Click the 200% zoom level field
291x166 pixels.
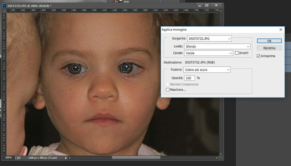tap(9, 157)
